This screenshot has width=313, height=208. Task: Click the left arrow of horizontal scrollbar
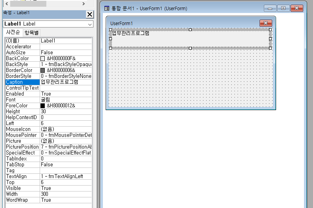[x=7, y=4]
